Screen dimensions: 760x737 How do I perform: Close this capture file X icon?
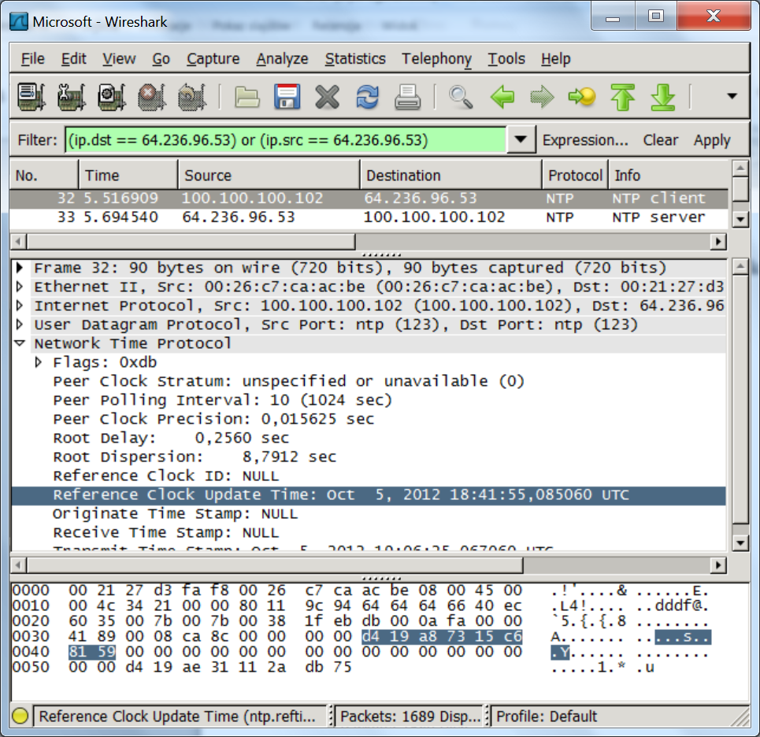coord(327,96)
